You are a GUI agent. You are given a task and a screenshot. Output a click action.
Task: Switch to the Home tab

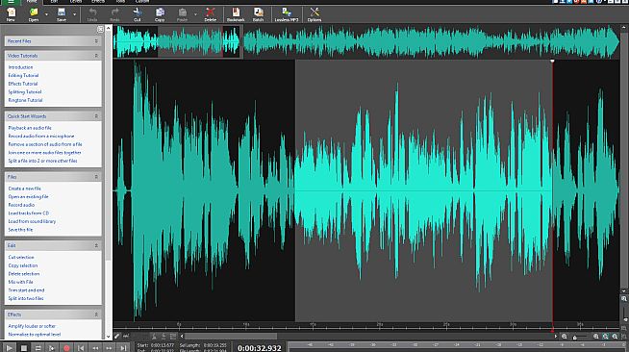(x=32, y=2)
